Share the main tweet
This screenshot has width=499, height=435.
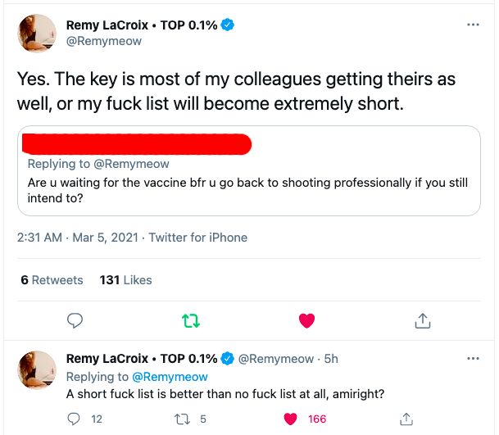[x=423, y=320]
